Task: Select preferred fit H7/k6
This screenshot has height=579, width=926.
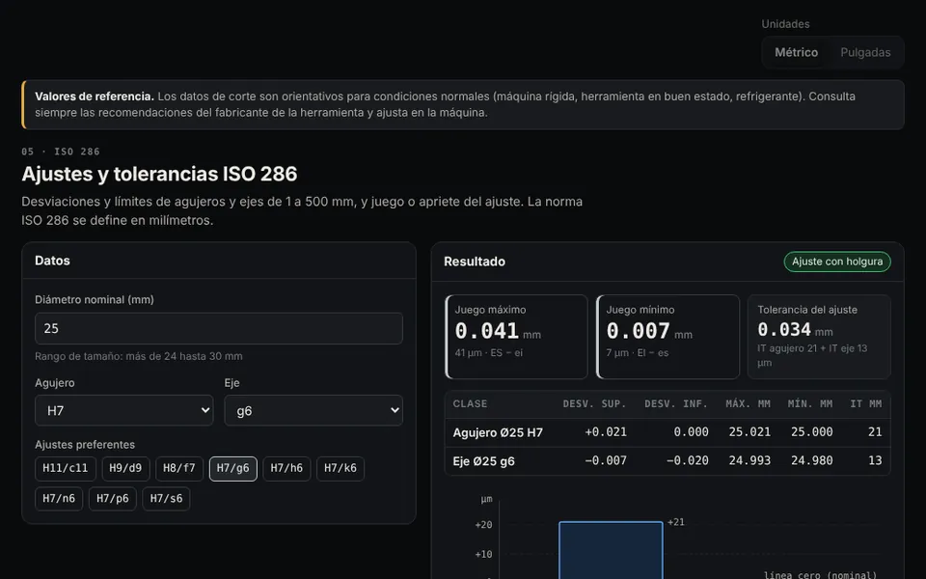Action: point(340,469)
